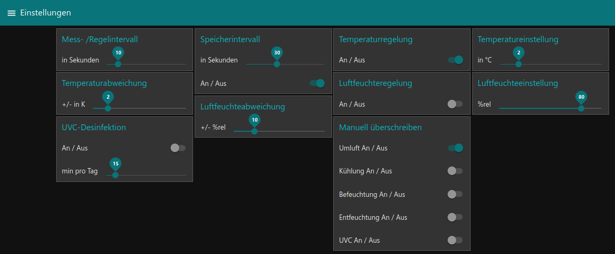Click the Luftfeuchteabweichung +/- %rel slider handle

255,131
